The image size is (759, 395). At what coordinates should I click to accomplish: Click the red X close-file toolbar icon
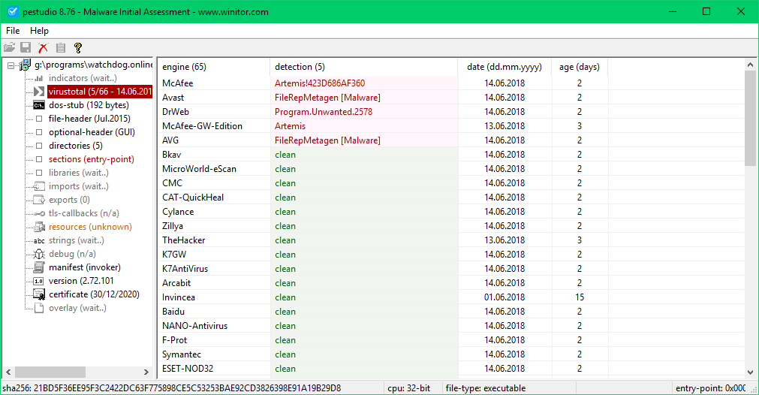click(43, 47)
